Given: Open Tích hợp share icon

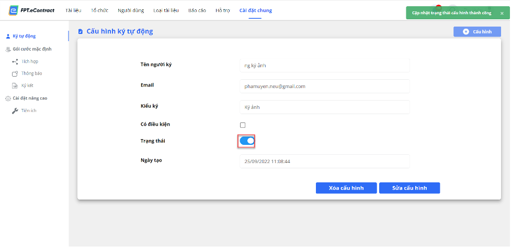Looking at the screenshot, I should tap(15, 61).
